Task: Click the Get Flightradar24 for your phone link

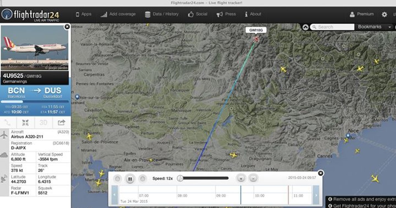Action: [362, 205]
